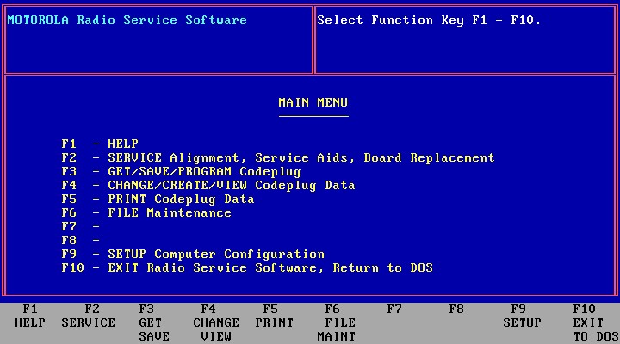Choose EXIT Radio Service Software, Return to DOS
This screenshot has width=620, height=344.
click(246, 267)
